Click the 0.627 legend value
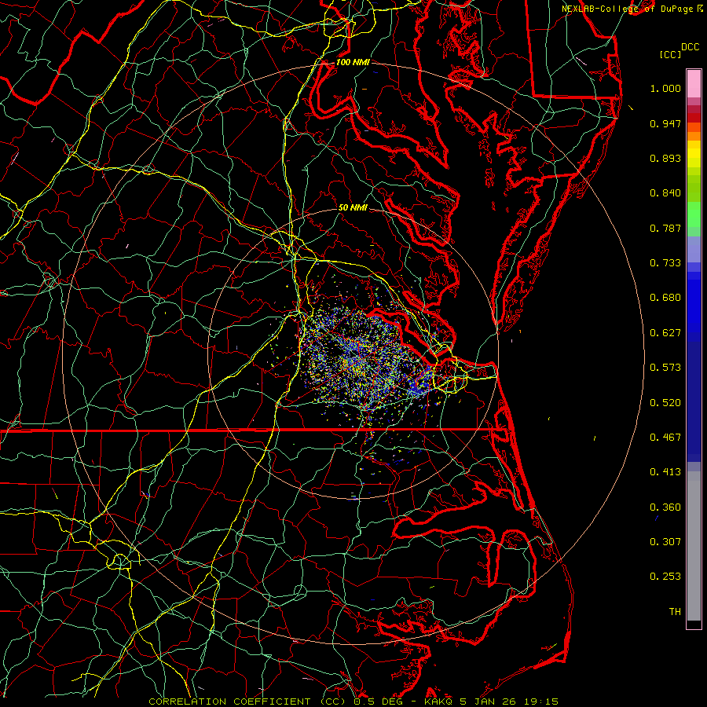 (x=665, y=333)
